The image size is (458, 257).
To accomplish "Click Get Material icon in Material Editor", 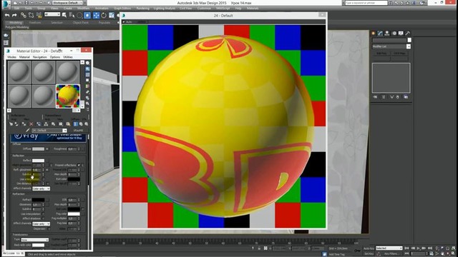I will (x=11, y=124).
